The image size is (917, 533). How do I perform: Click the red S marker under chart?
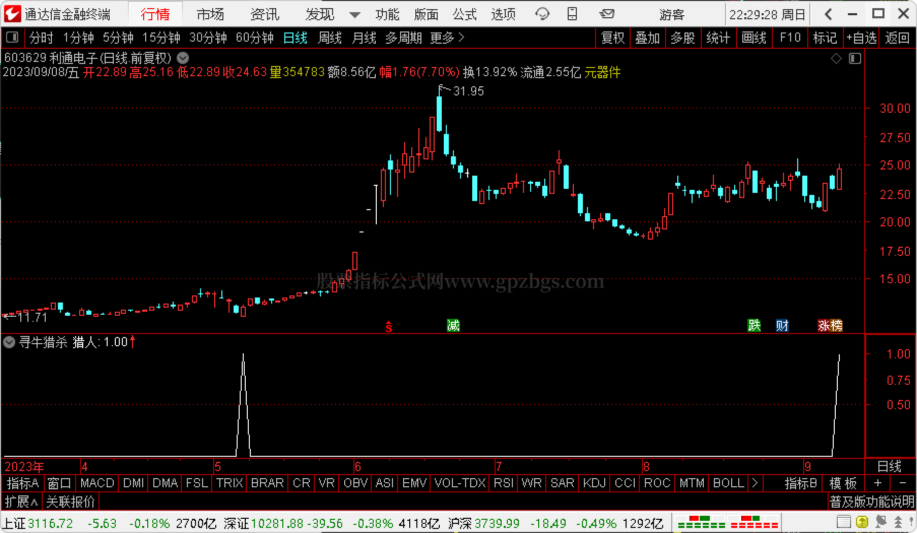coord(388,327)
